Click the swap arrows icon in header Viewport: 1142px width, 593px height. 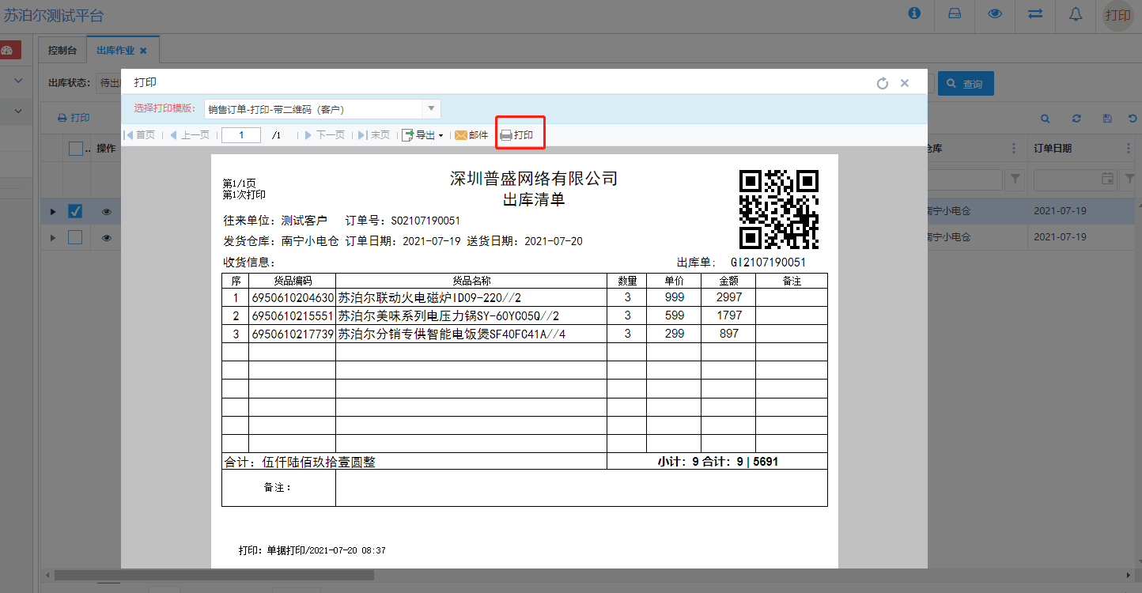click(1035, 14)
